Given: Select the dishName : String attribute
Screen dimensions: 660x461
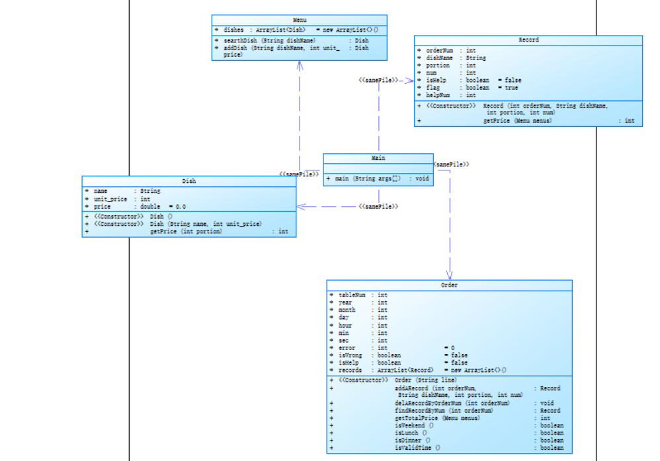Looking at the screenshot, I should coord(452,58).
